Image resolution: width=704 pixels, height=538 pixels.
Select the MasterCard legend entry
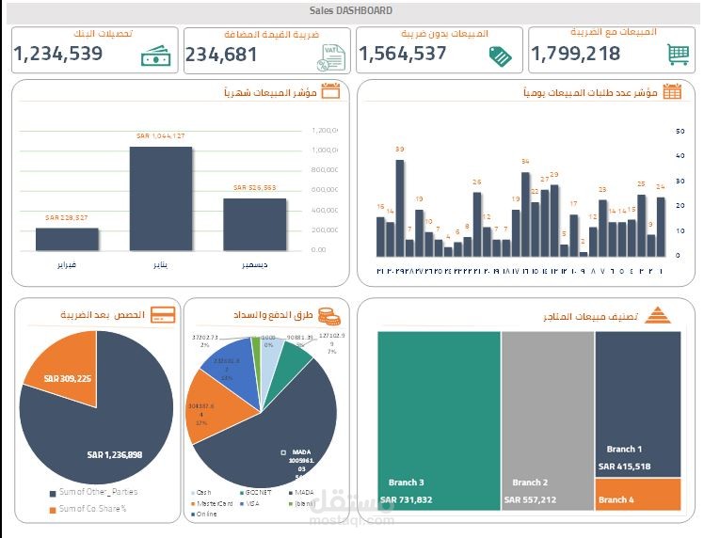pos(212,503)
